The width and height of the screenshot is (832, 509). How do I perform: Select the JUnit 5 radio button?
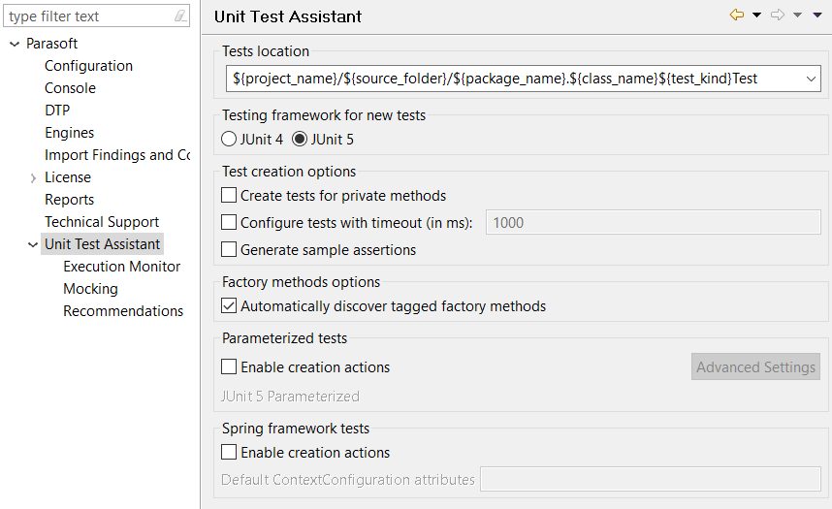pyautogui.click(x=300, y=139)
